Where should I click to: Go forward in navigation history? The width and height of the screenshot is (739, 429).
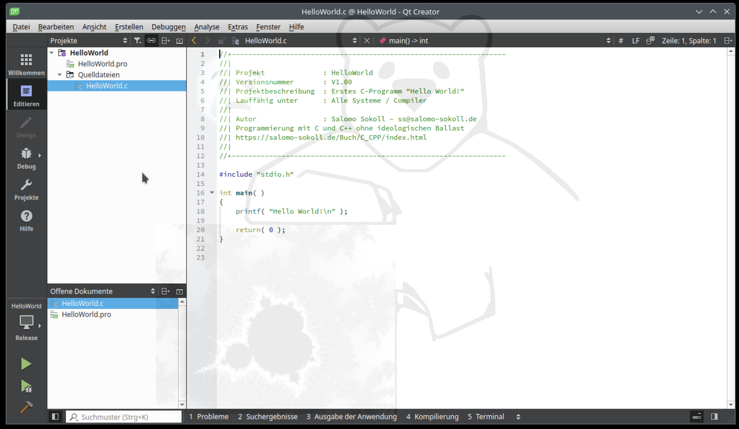point(207,41)
